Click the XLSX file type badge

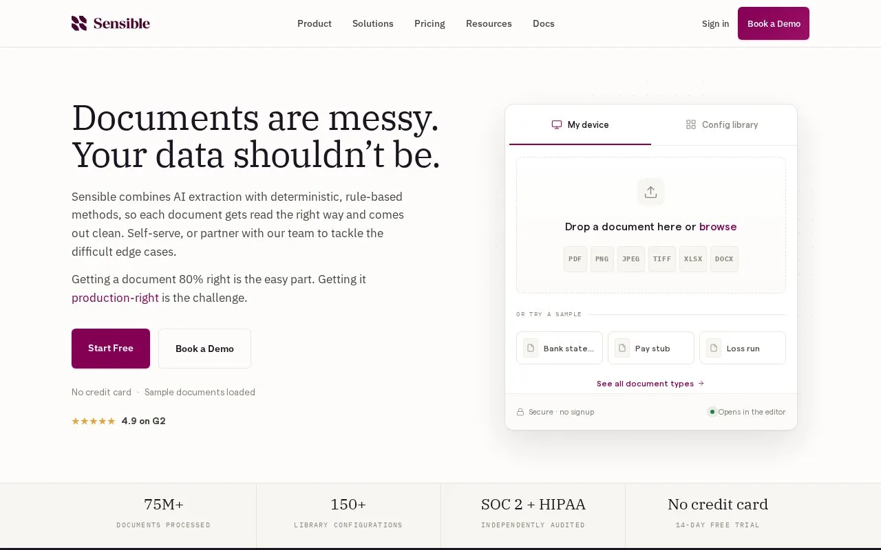(693, 259)
